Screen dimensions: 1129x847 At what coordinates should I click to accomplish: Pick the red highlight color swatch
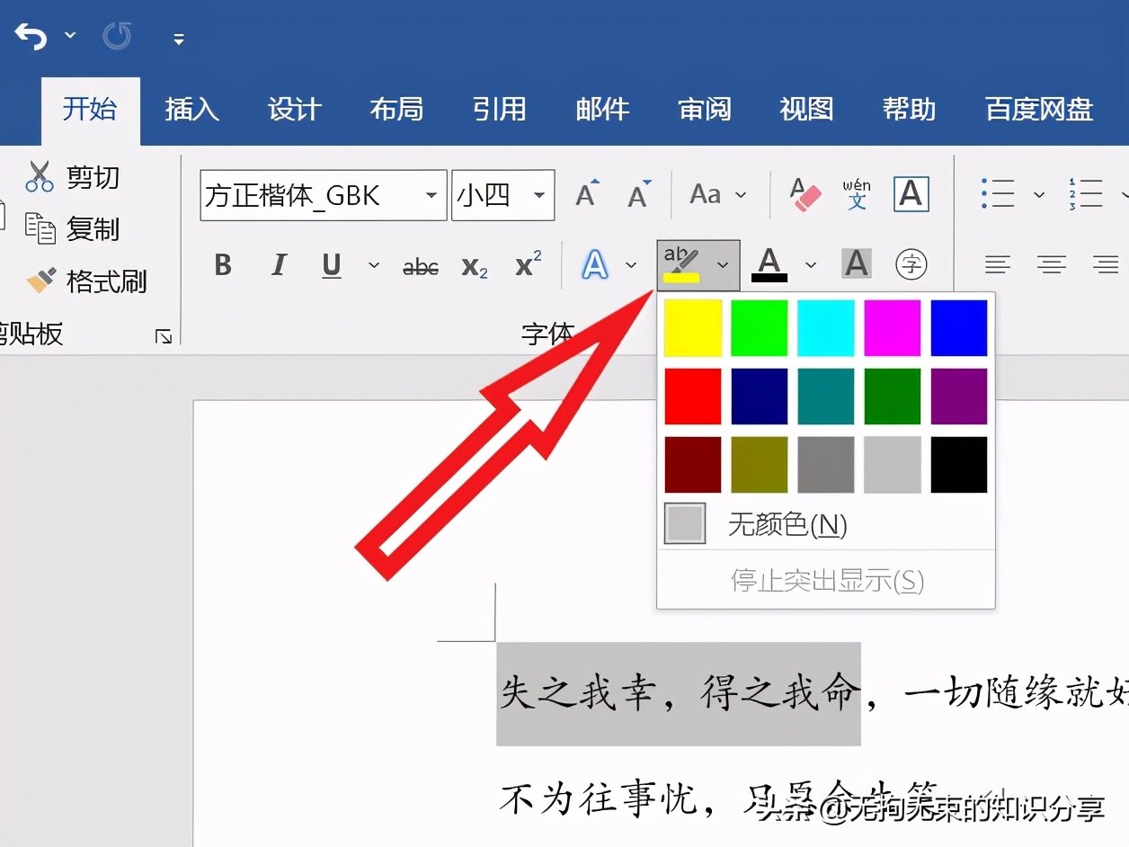point(692,396)
